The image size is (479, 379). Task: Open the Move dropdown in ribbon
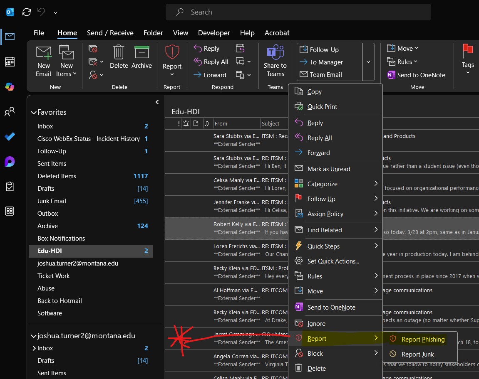[402, 49]
